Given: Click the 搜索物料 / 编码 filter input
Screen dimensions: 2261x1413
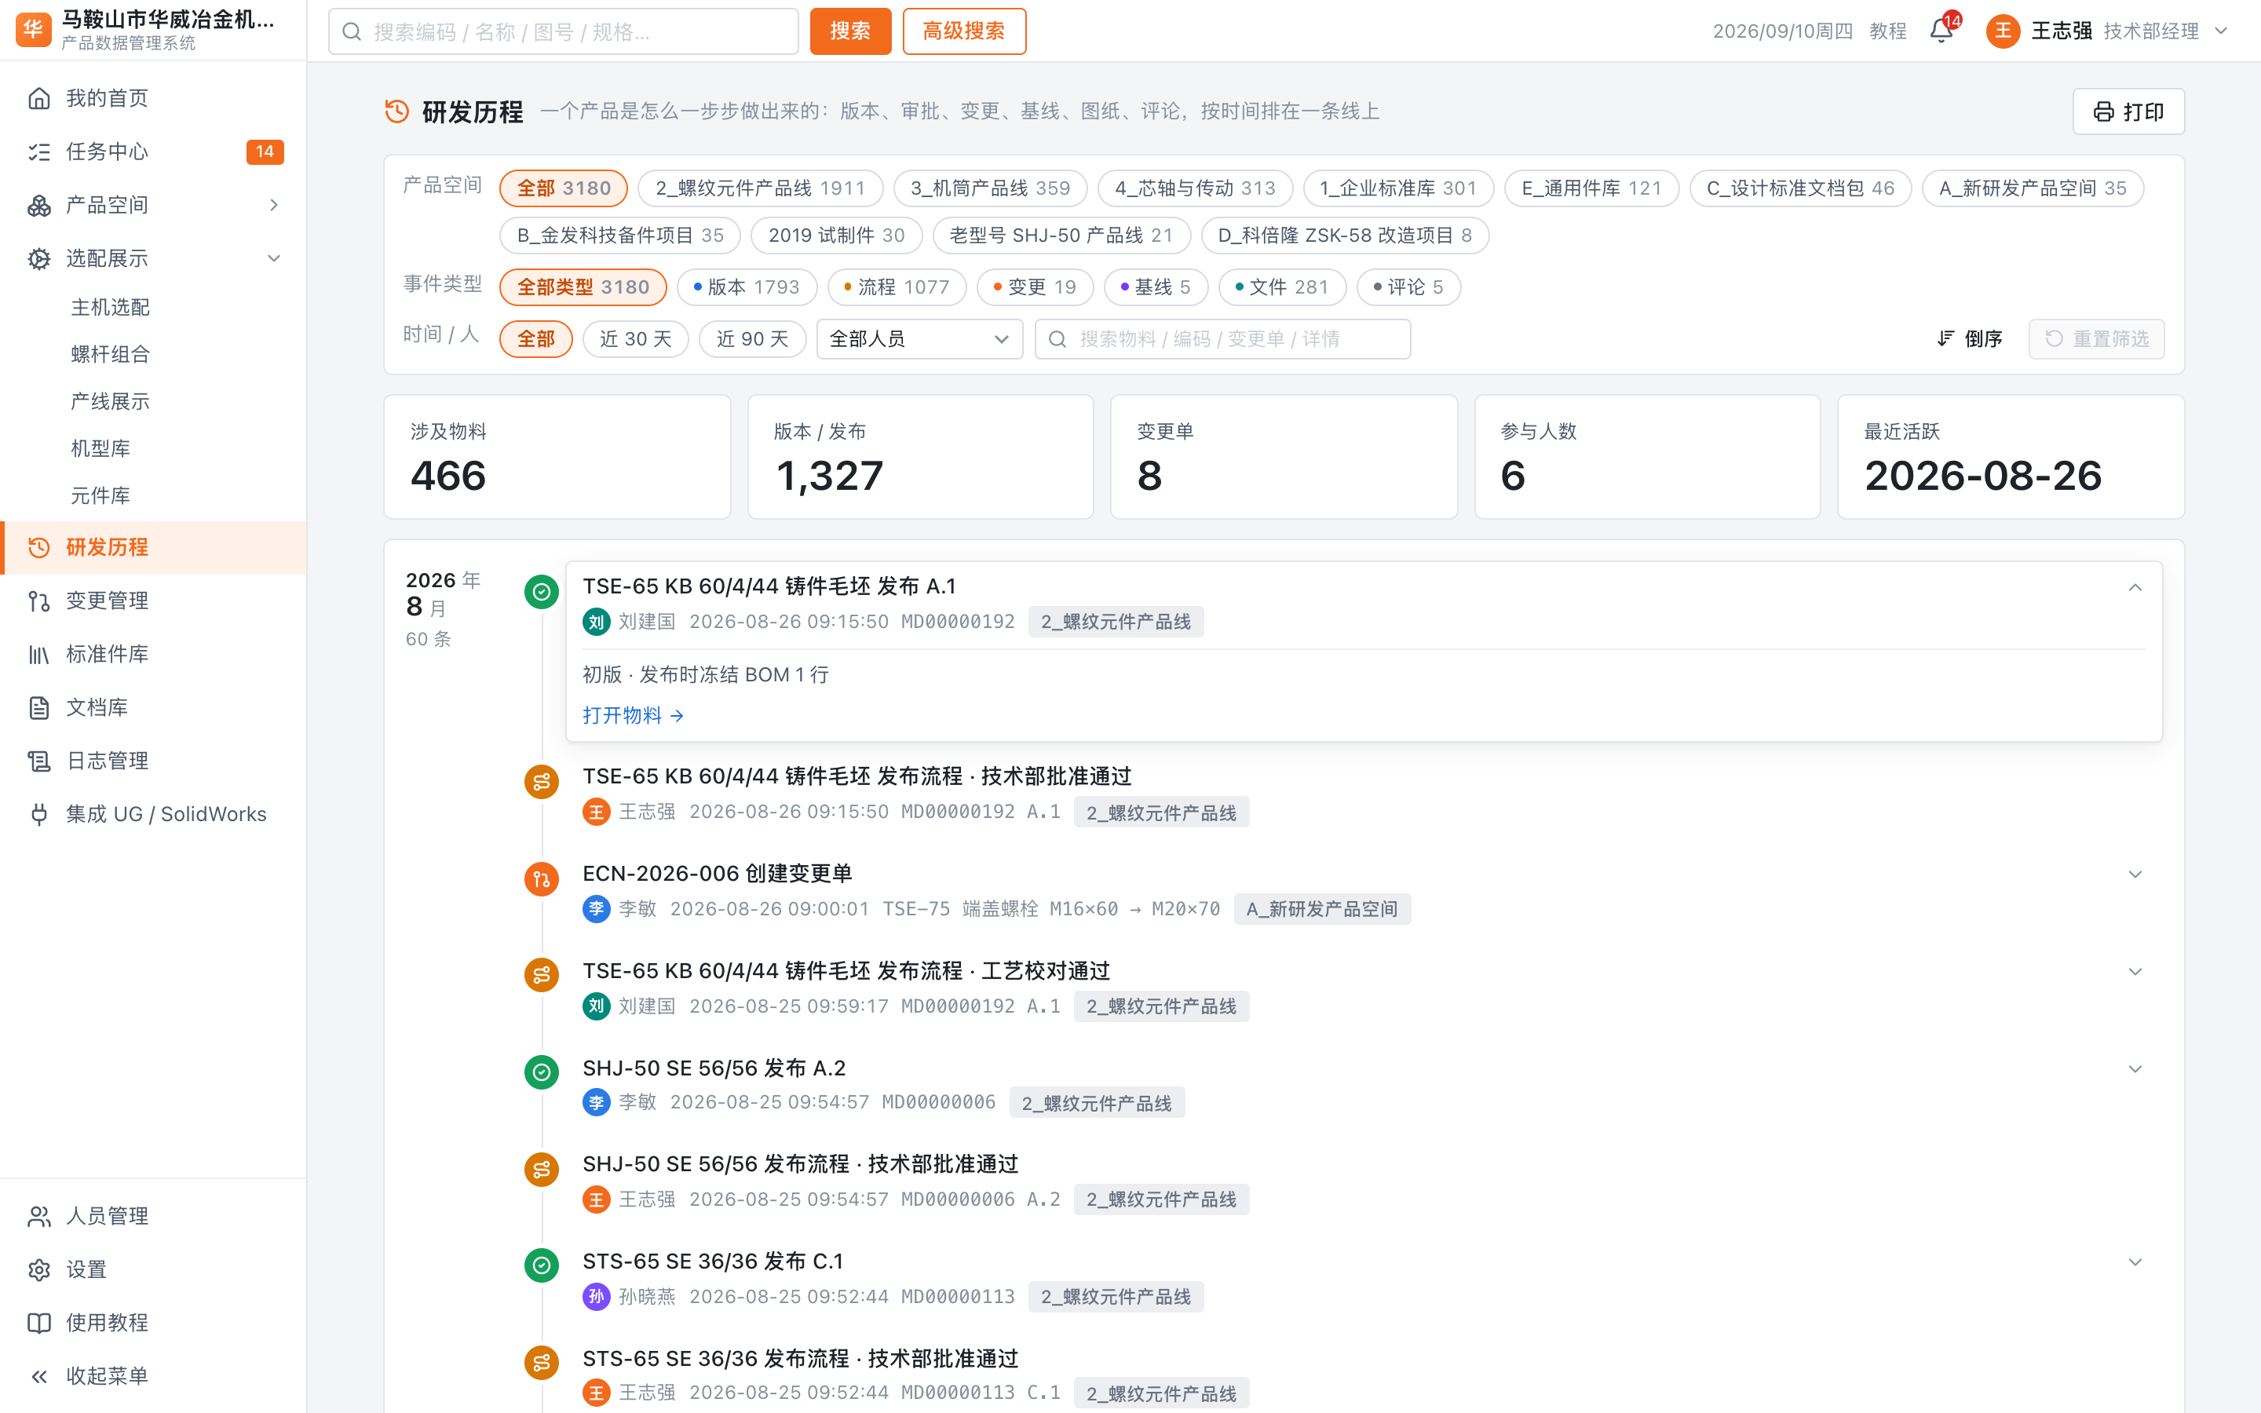Looking at the screenshot, I should pyautogui.click(x=1222, y=338).
